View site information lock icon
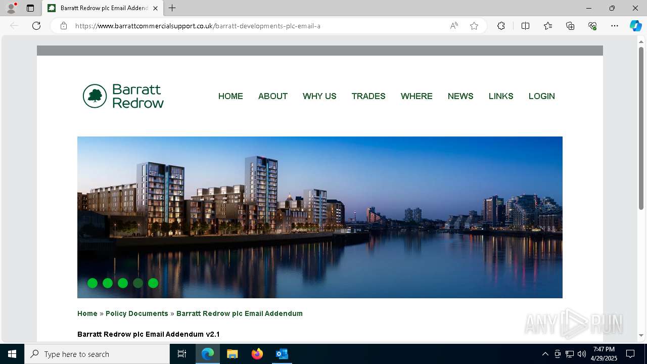The image size is (647, 364). (64, 26)
